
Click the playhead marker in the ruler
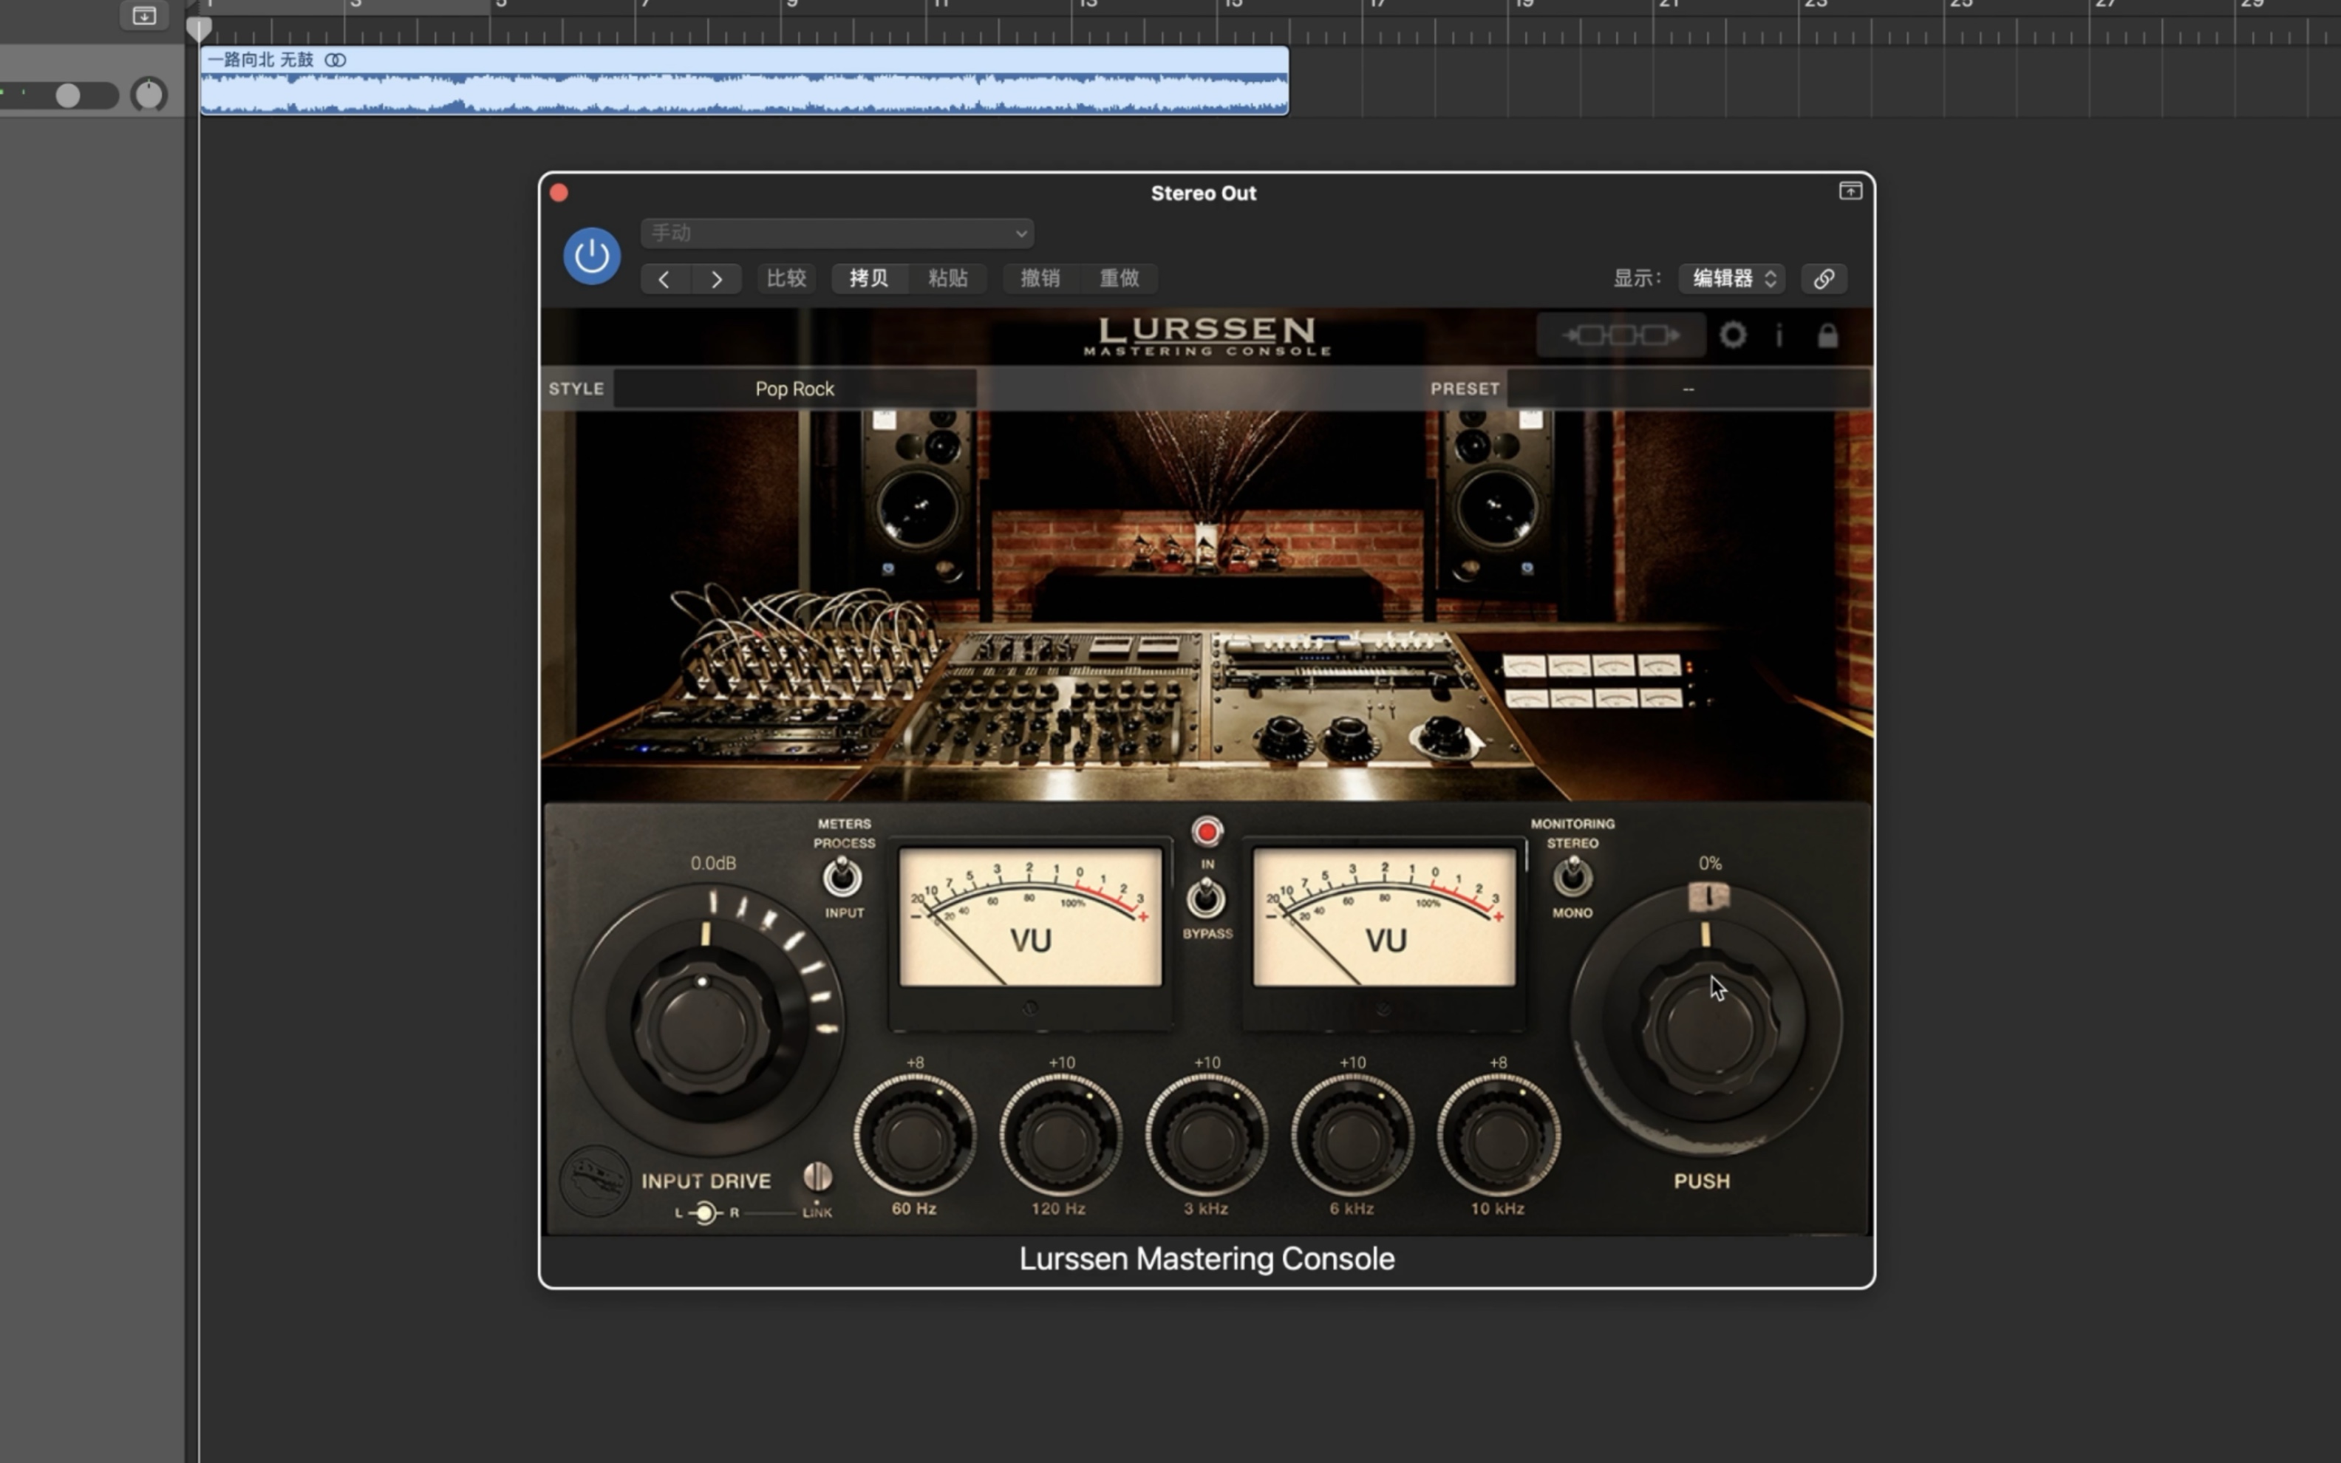coord(198,29)
